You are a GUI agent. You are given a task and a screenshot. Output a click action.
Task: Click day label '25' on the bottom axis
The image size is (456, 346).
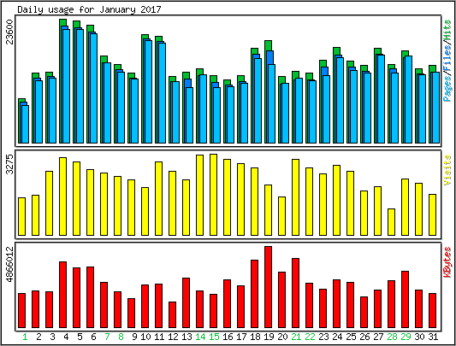coord(351,337)
